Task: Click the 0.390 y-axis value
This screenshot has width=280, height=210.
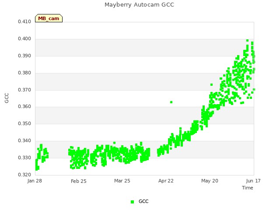Action: (x=24, y=56)
